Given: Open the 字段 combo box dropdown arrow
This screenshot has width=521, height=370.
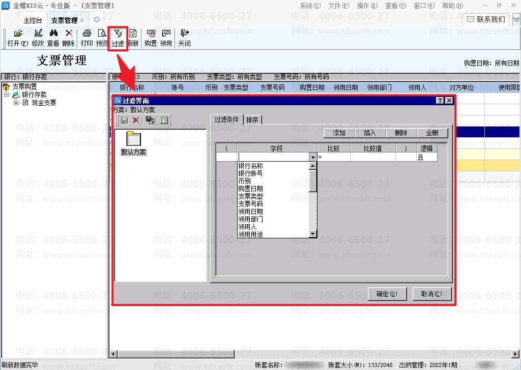Looking at the screenshot, I should (313, 157).
